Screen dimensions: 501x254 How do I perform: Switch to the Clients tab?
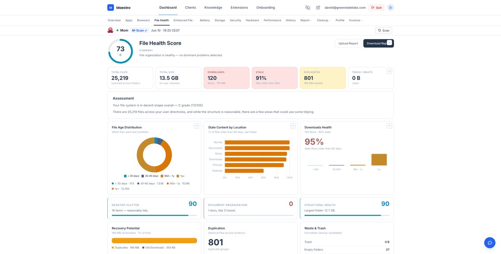pyautogui.click(x=190, y=8)
